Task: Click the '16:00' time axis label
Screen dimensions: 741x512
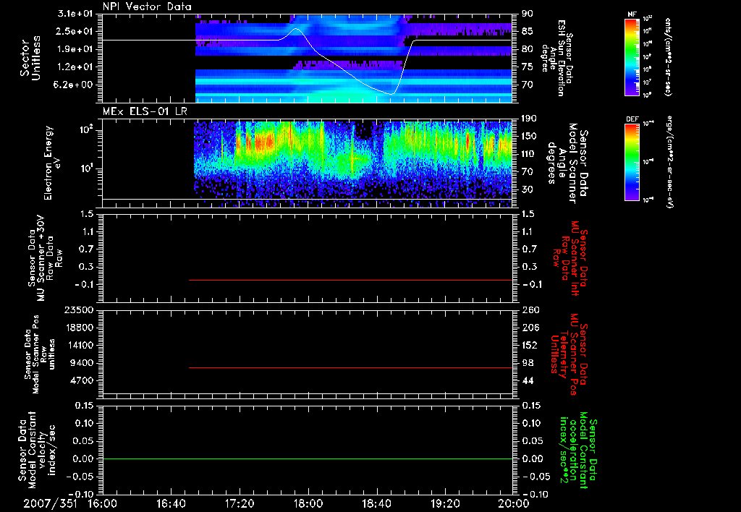Action: pyautogui.click(x=103, y=503)
